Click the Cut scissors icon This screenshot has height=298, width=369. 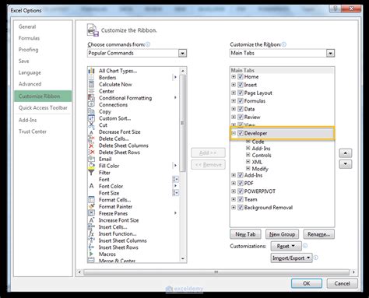91,125
